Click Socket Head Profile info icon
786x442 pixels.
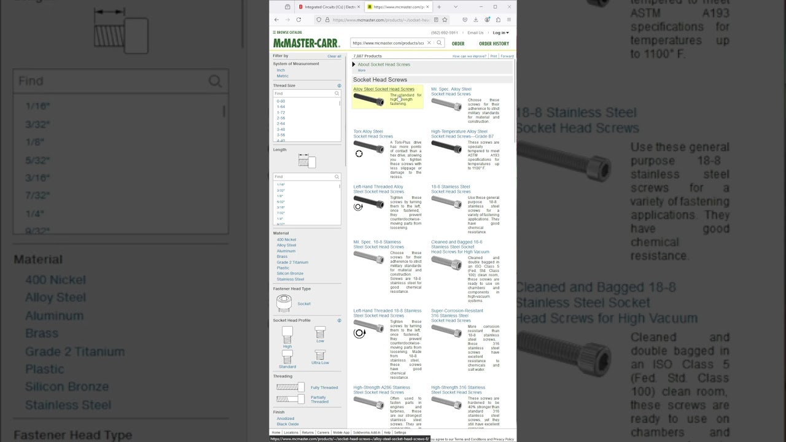tap(339, 320)
